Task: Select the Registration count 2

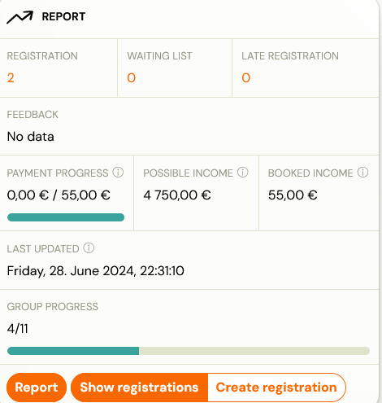Action: (x=11, y=78)
